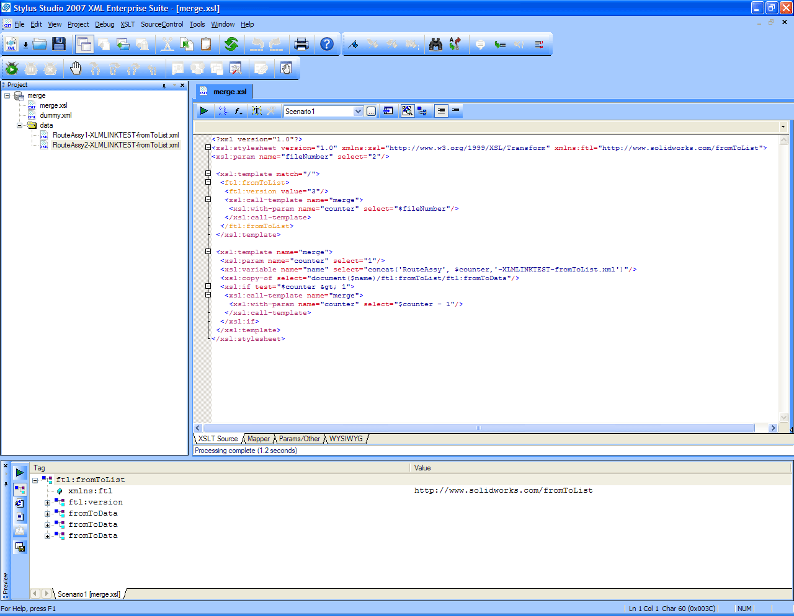This screenshot has width=794, height=616.
Task: Click the Open folder icon
Action: pyautogui.click(x=40, y=44)
